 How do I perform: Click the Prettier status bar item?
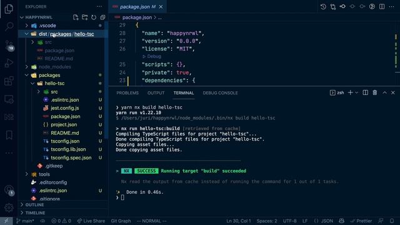pos(361,221)
